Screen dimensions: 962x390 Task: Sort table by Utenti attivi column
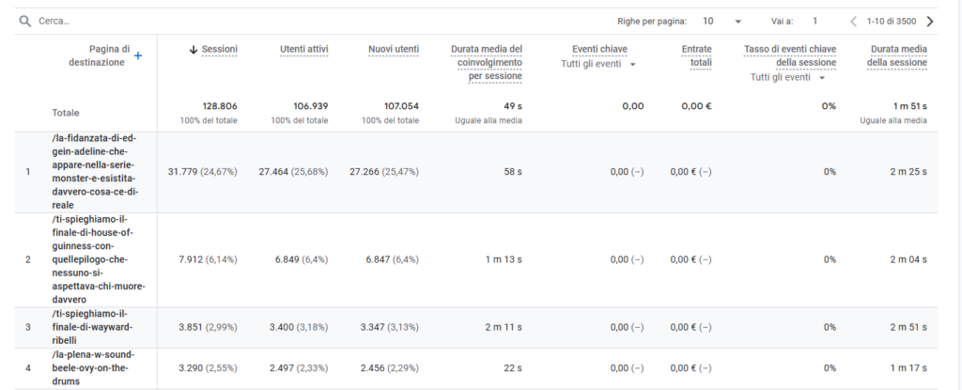click(303, 49)
